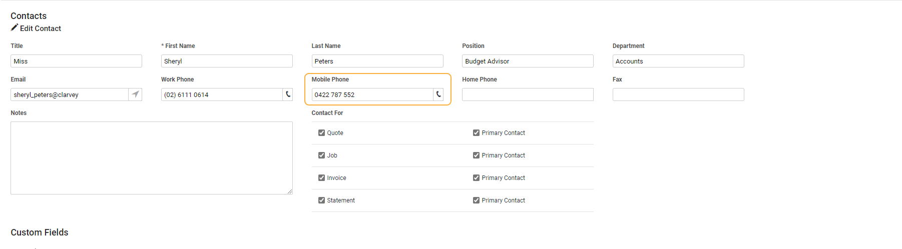Toggle Primary Contact for Invoice
The width and height of the screenshot is (902, 249).
pyautogui.click(x=476, y=178)
